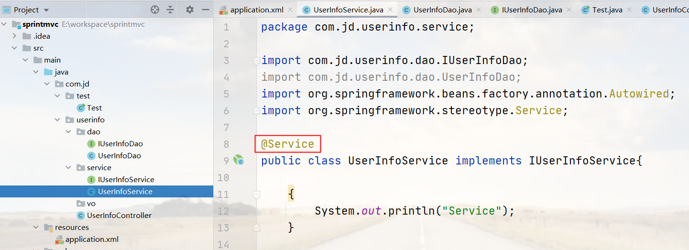Select the vo package

pyautogui.click(x=91, y=204)
